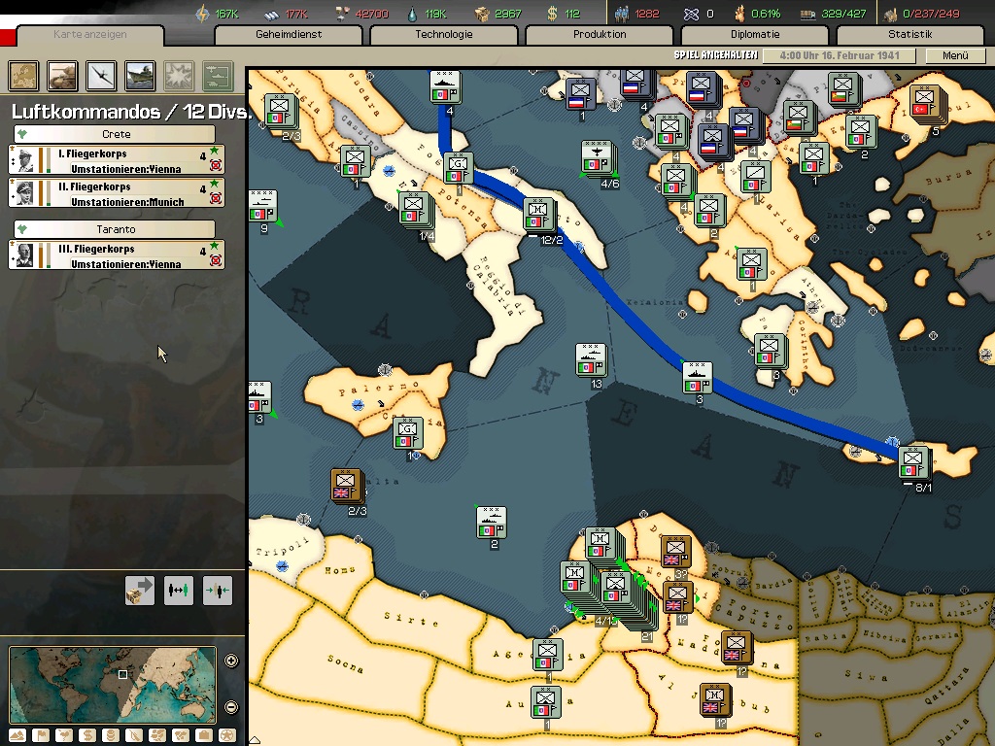Screen dimensions: 995x746
Task: Select the naval forces ship icon
Action: (140, 75)
